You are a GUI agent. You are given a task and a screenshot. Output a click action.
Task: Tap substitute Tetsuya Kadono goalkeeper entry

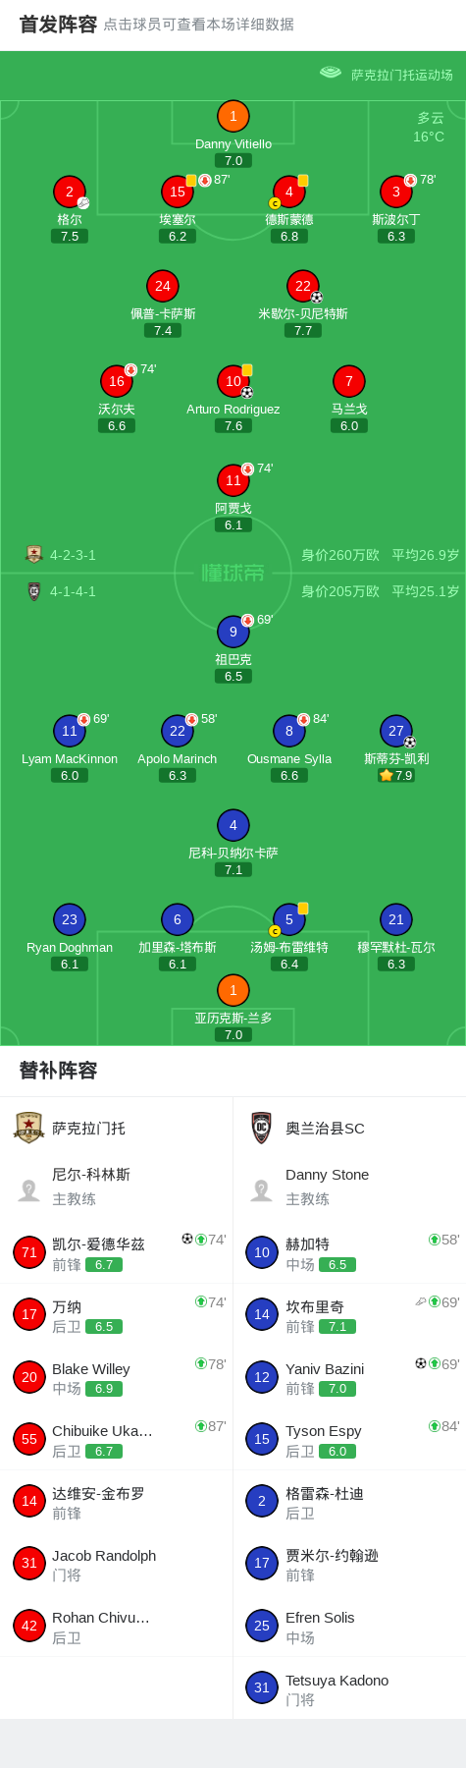(349, 1688)
